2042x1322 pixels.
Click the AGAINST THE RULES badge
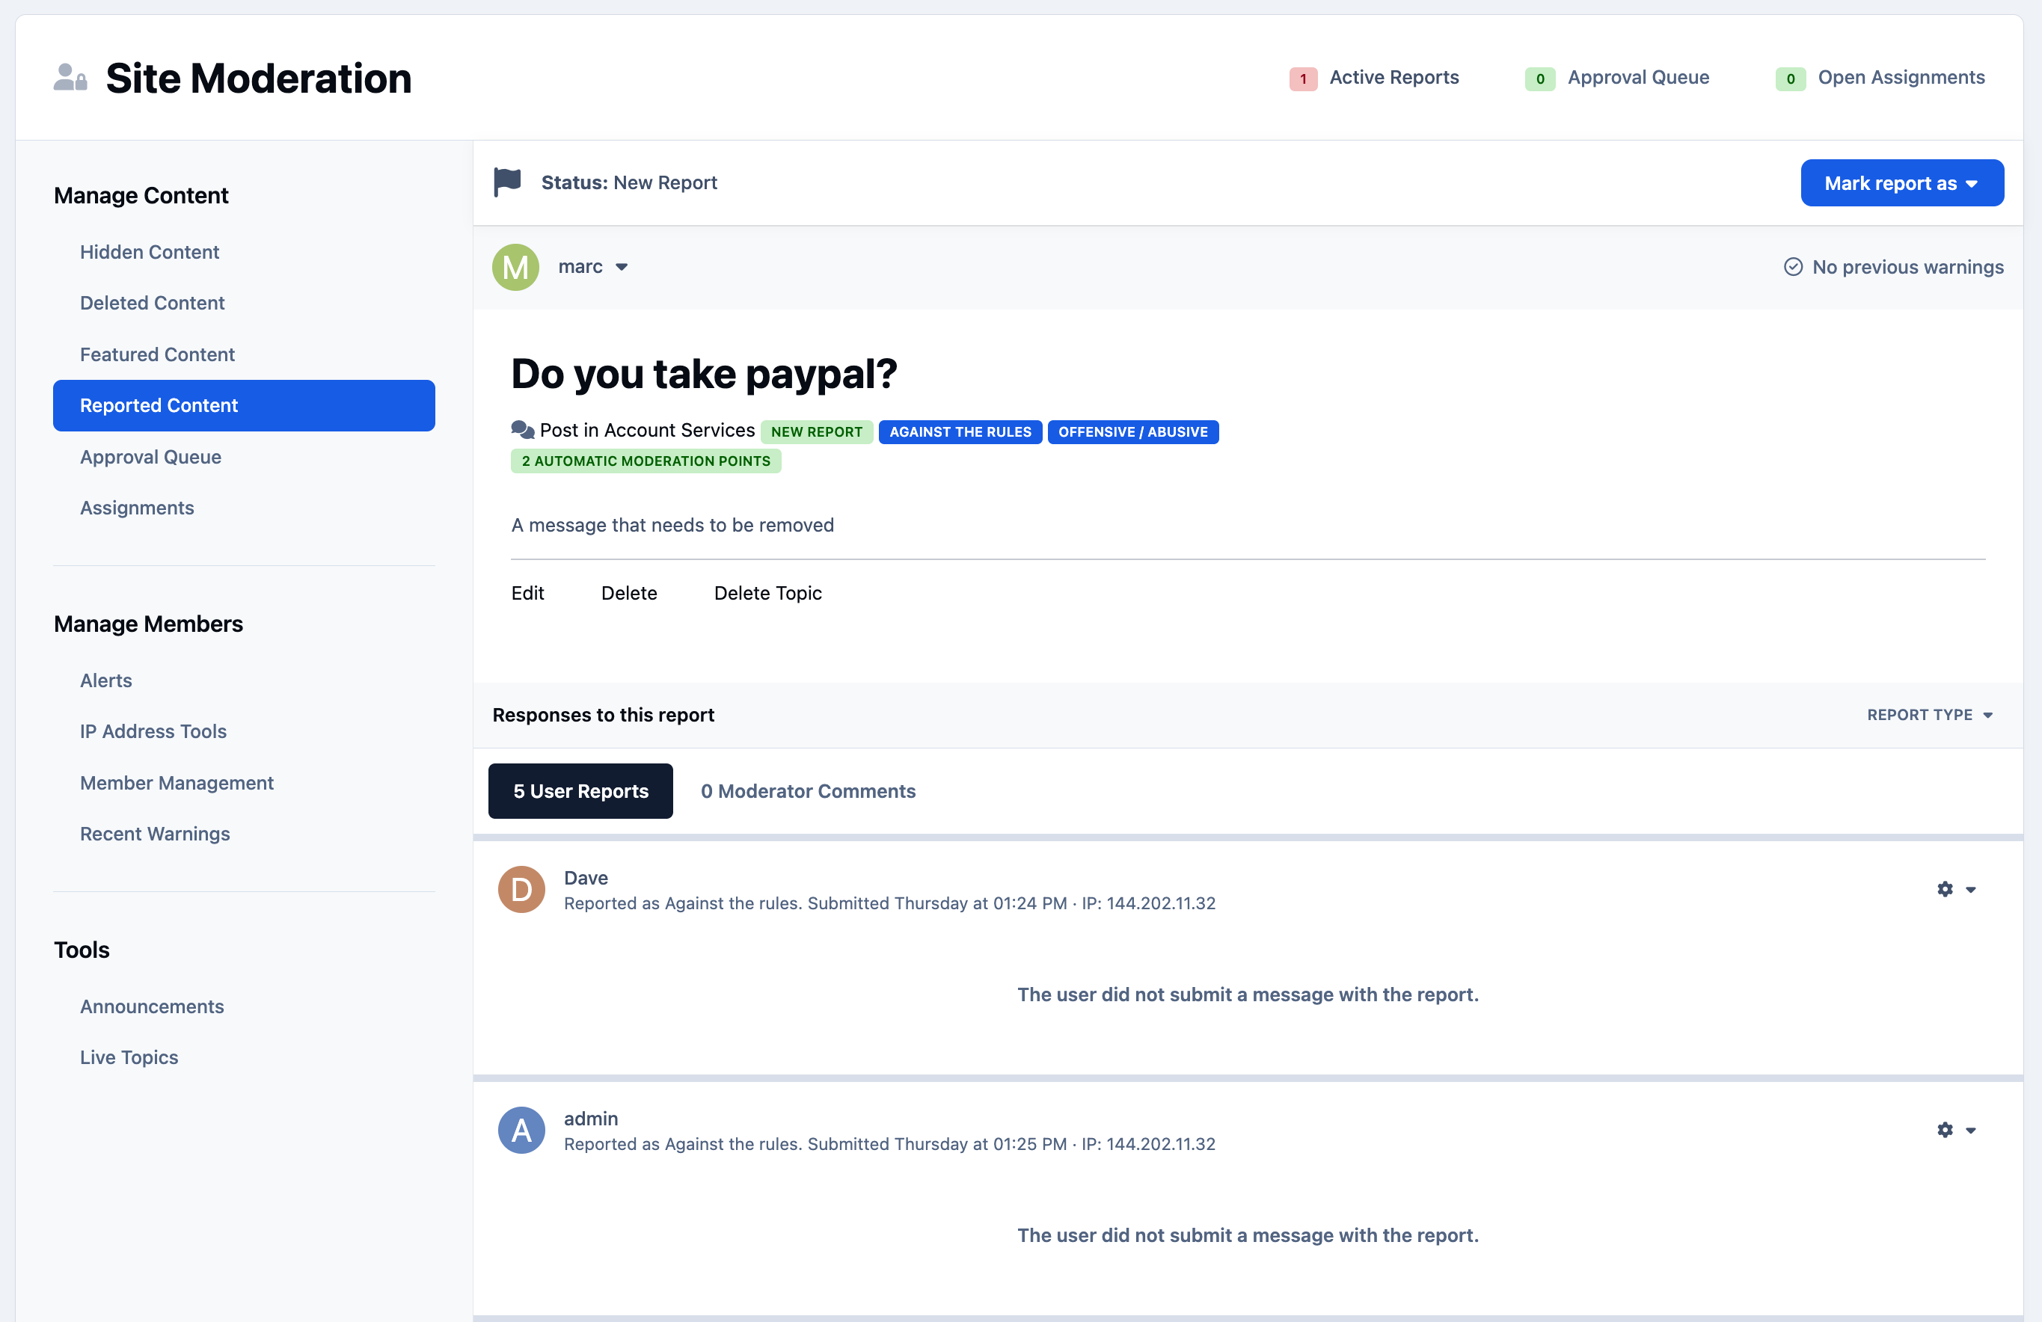pos(960,431)
